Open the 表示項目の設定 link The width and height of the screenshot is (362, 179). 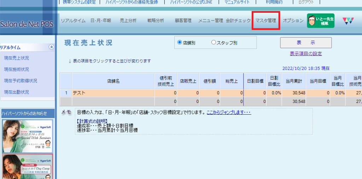tap(306, 54)
